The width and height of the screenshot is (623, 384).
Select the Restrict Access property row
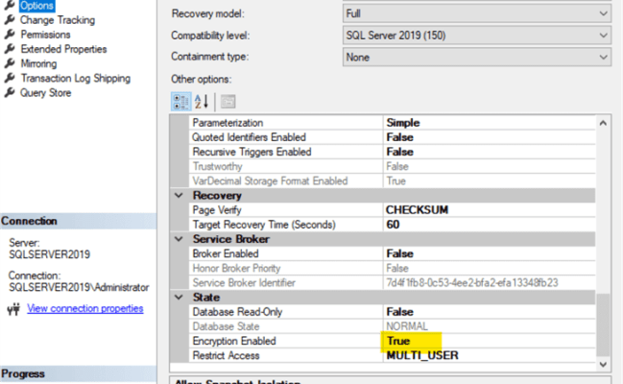(x=393, y=355)
